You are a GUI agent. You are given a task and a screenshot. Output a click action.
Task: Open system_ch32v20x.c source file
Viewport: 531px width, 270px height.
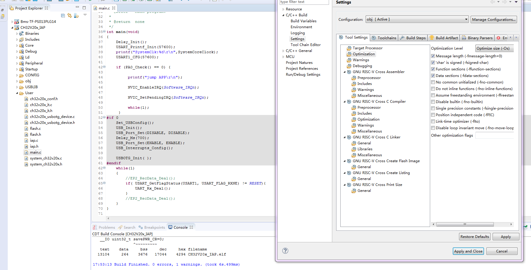46,158
